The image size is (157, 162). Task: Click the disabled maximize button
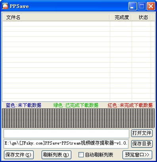pyautogui.click(x=142, y=6)
